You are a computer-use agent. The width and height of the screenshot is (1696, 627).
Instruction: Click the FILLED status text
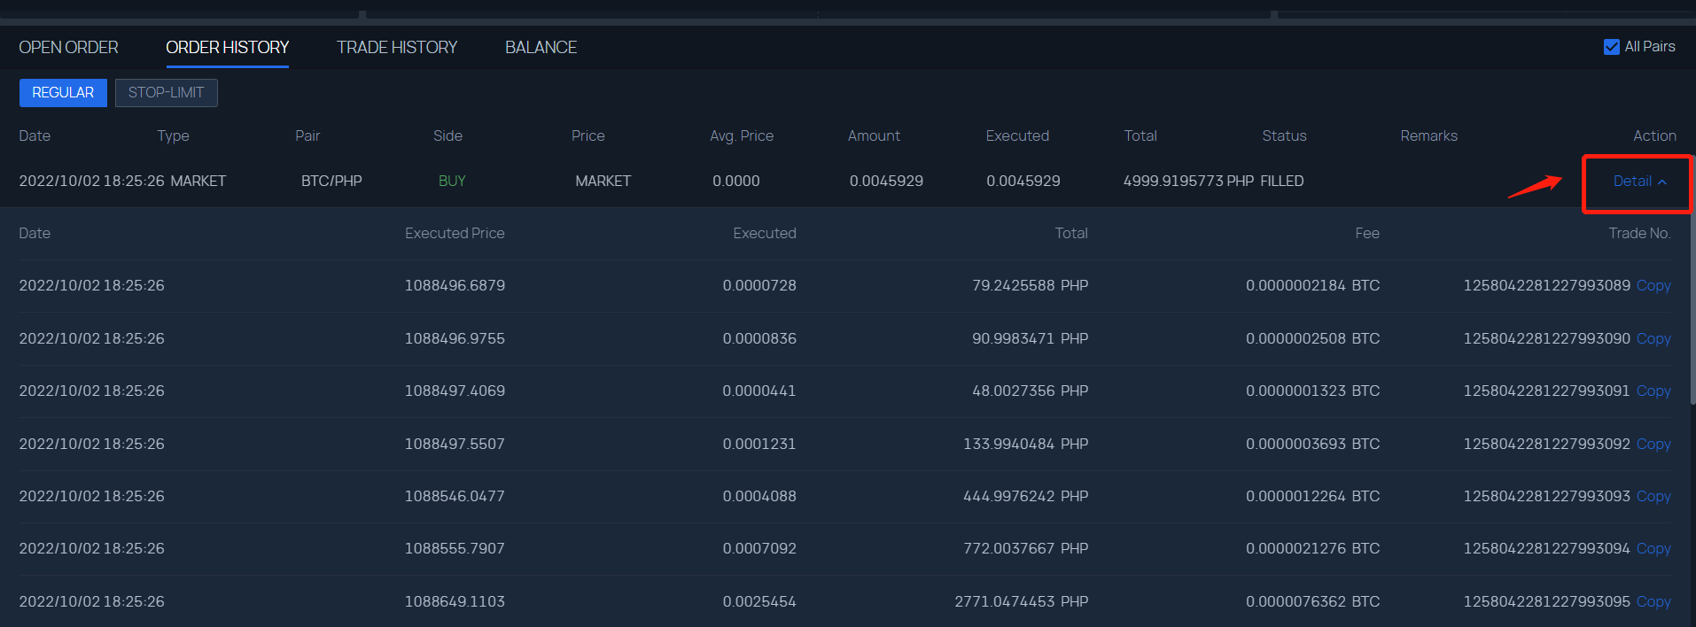click(x=1282, y=181)
